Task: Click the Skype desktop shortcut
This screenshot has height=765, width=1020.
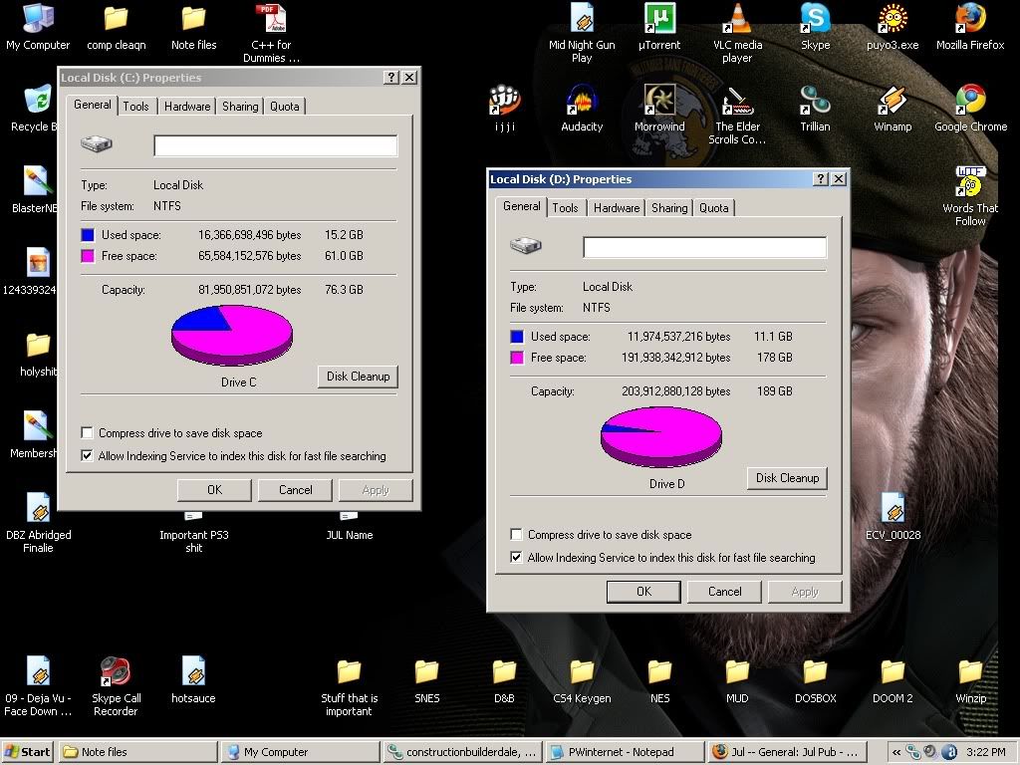Action: [815, 19]
